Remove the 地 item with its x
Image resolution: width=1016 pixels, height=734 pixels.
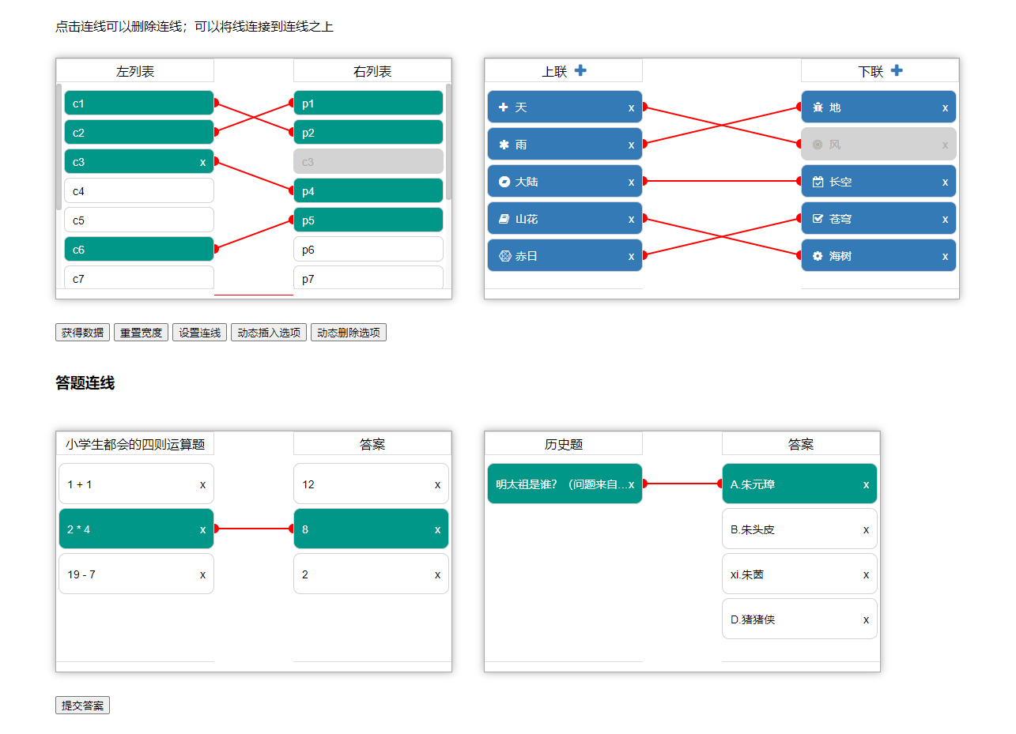pos(945,107)
